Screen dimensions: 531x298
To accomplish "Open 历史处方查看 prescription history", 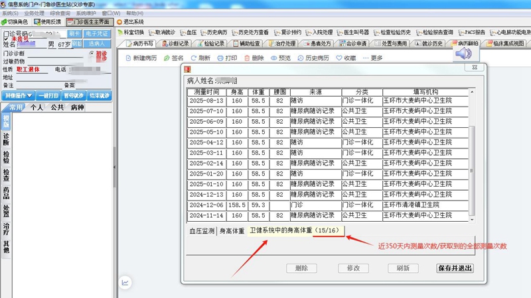I will pos(250,32).
